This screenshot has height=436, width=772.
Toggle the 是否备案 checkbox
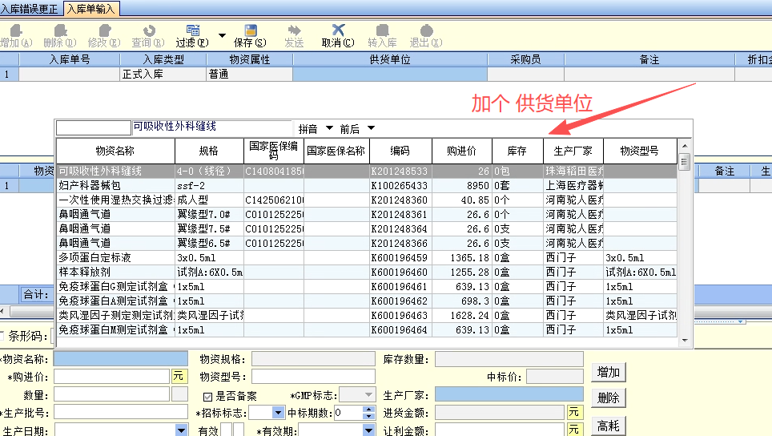pos(207,397)
